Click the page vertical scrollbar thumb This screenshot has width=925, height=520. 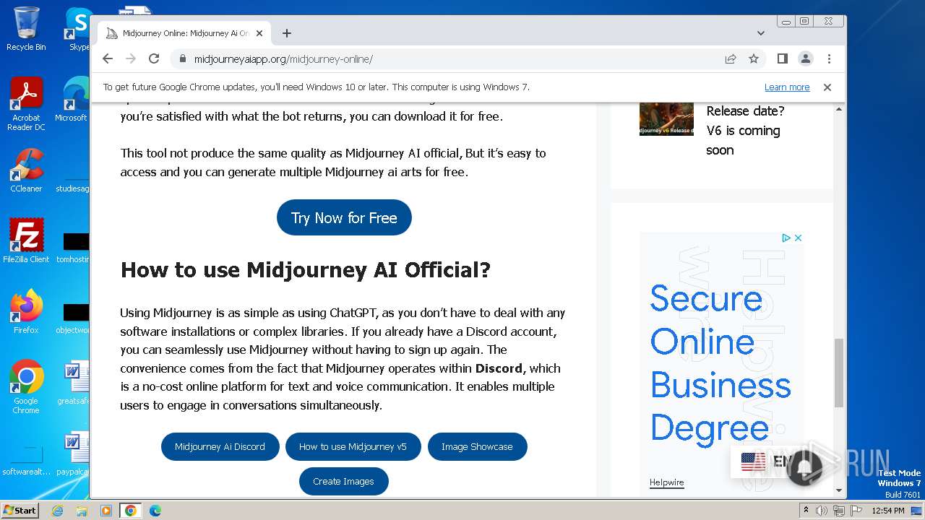[x=839, y=373]
